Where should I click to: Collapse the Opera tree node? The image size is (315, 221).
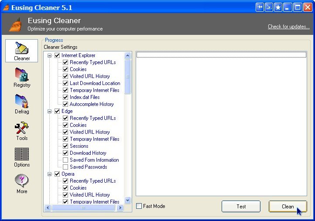click(49, 174)
